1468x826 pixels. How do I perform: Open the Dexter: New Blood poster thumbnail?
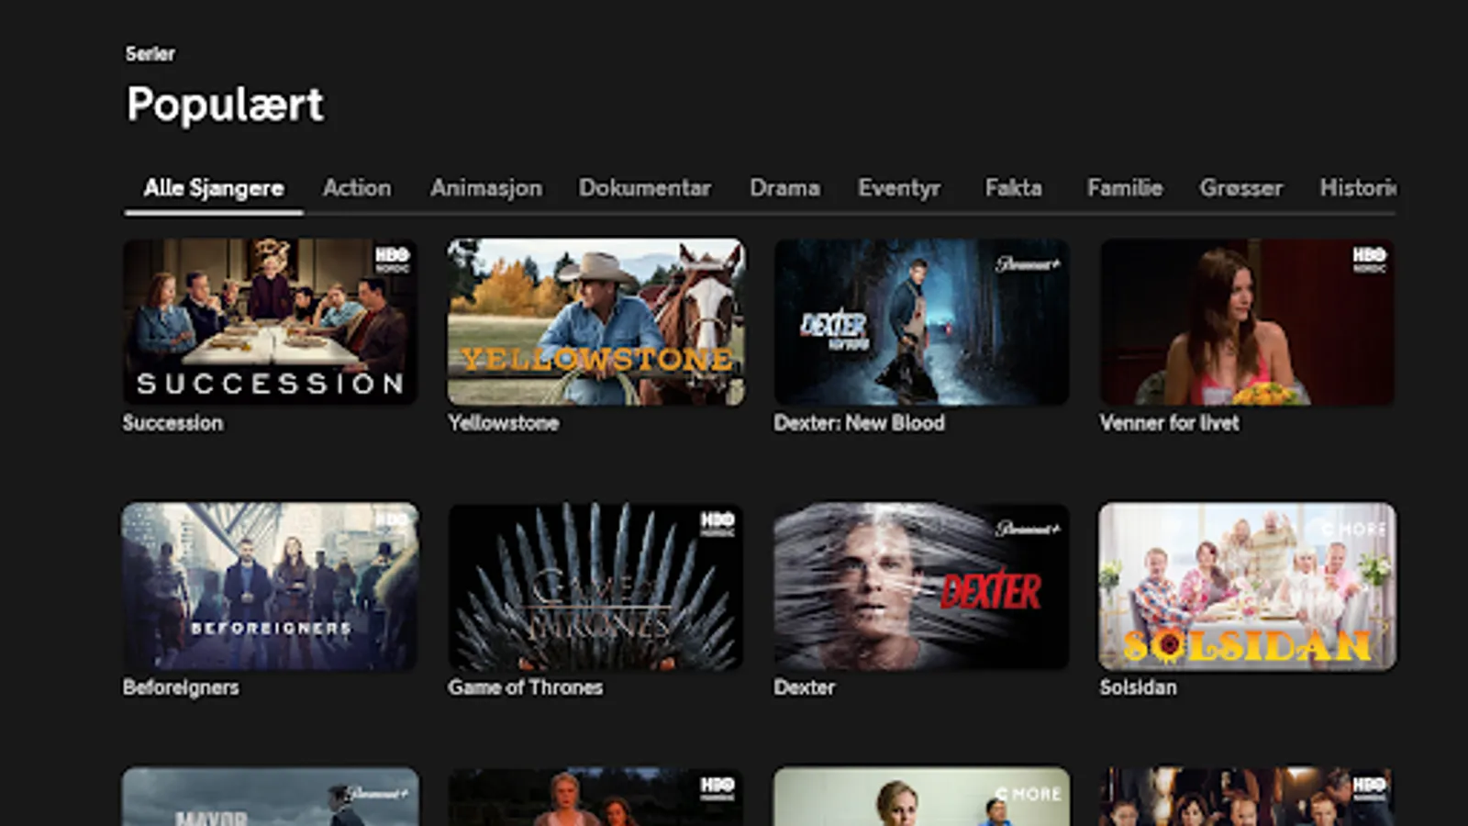tap(922, 322)
